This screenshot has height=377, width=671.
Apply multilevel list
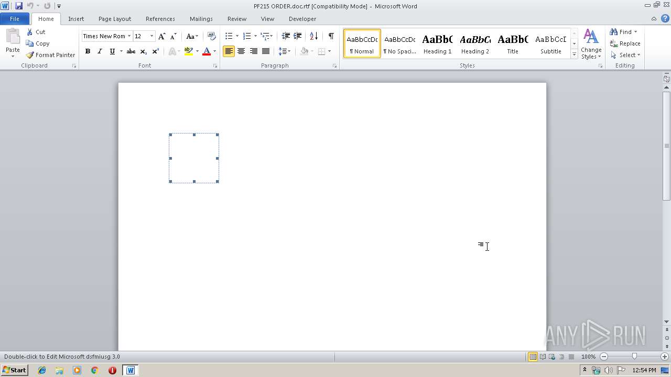[265, 36]
